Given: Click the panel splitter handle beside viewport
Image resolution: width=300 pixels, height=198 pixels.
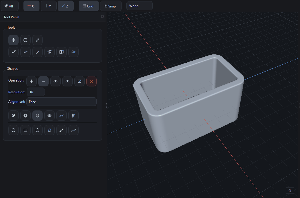Looking at the screenshot, I should 107,105.
